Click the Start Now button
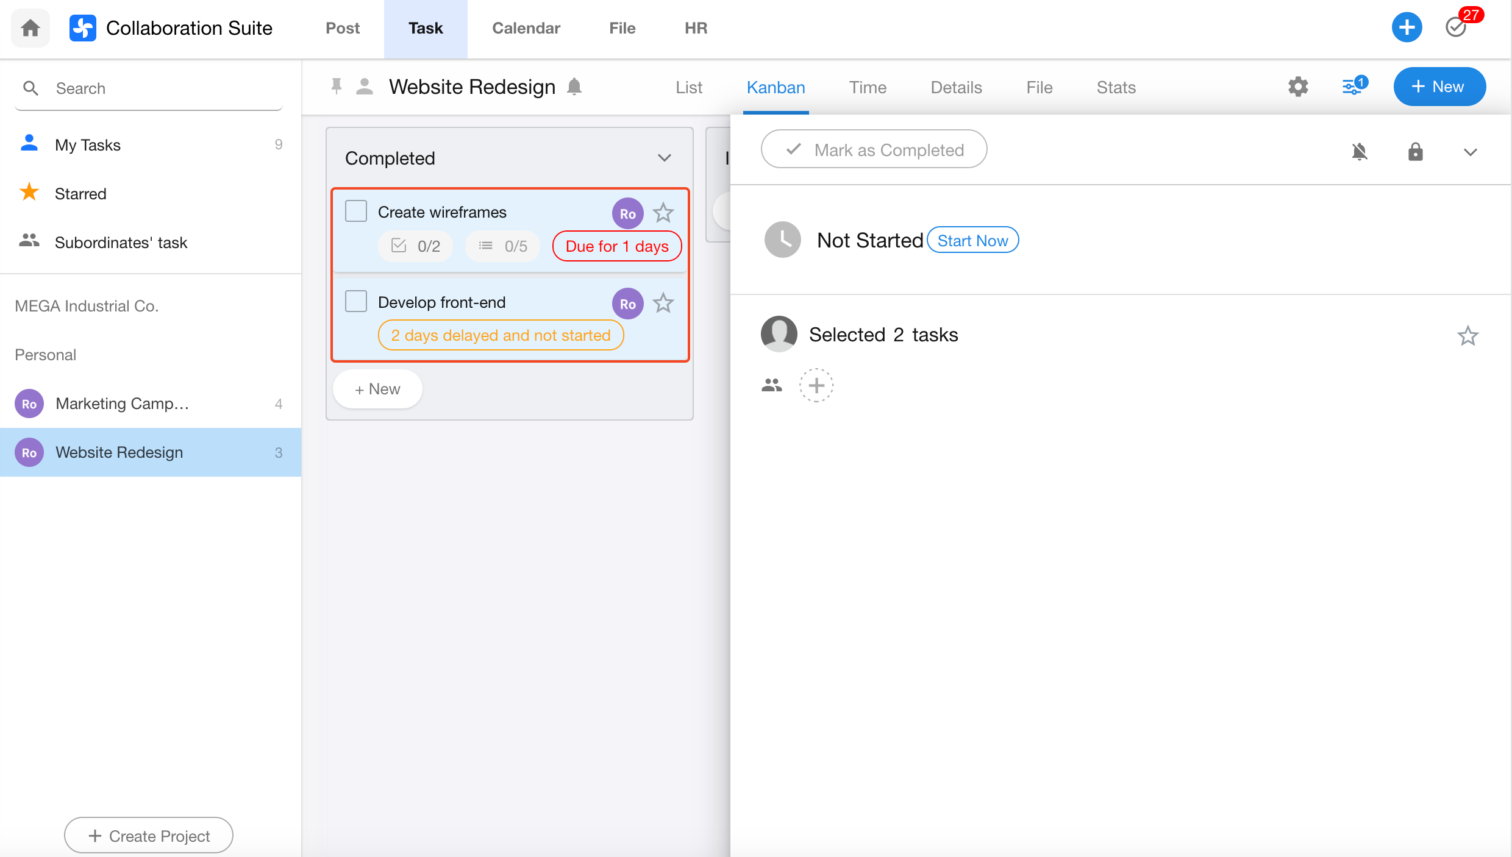1512x857 pixels. point(972,241)
